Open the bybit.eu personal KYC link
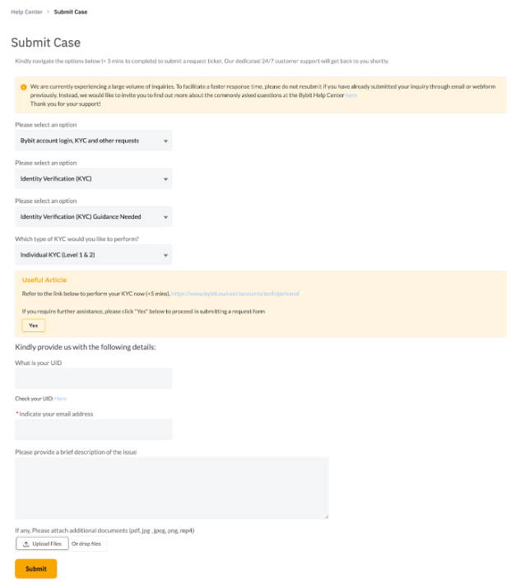This screenshot has height=588, width=520. click(235, 294)
